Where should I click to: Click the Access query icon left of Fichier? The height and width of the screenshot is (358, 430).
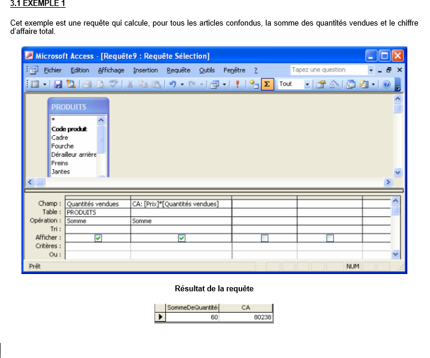[34, 70]
